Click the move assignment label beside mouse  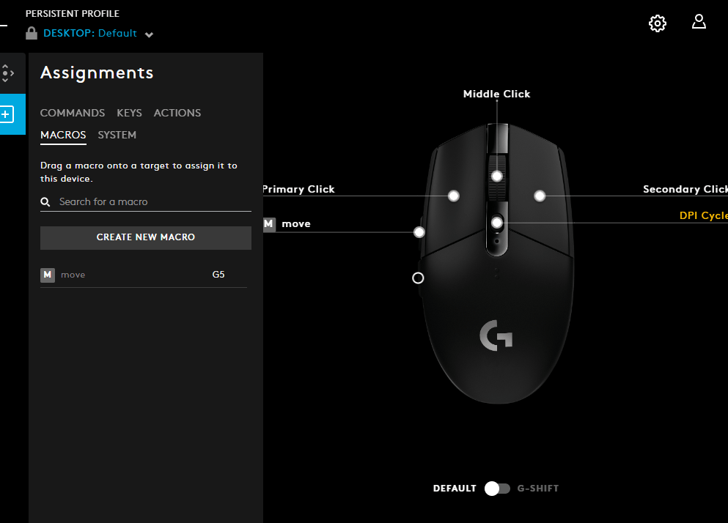click(x=296, y=224)
